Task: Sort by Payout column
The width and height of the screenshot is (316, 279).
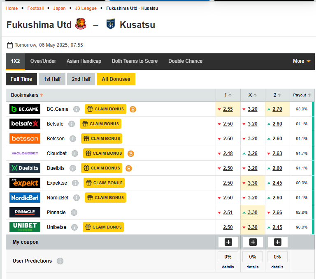Action: coord(302,95)
